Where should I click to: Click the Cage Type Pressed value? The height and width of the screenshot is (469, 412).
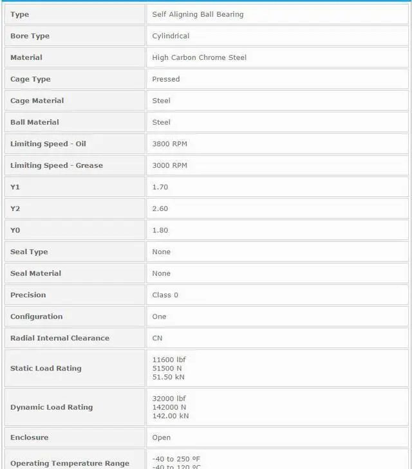(166, 79)
